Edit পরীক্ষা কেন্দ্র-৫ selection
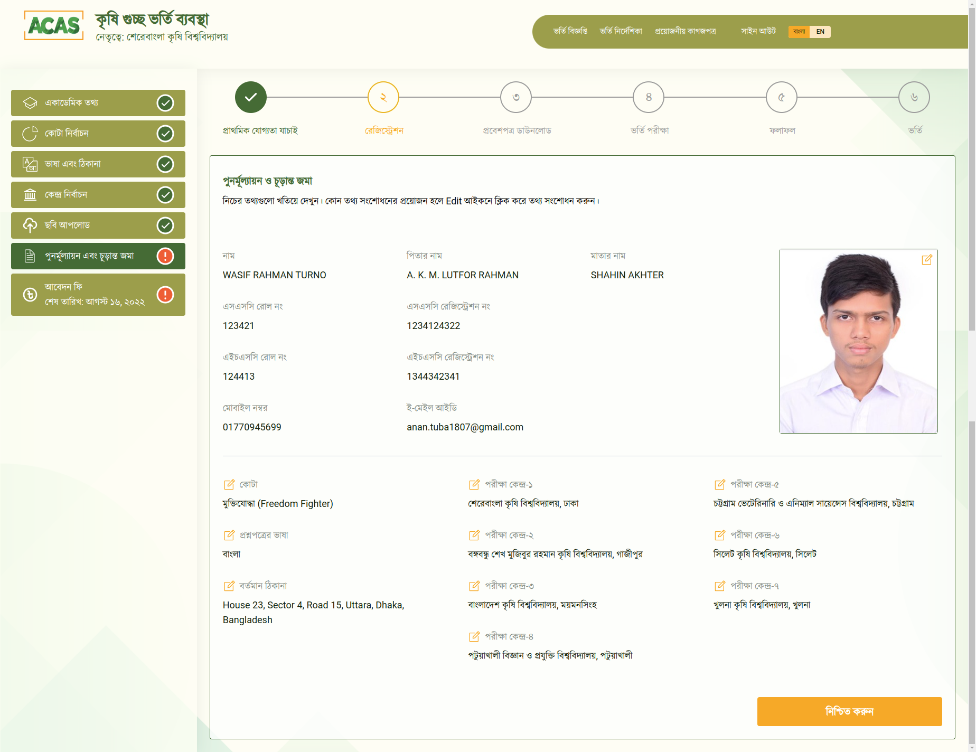976x752 pixels. tap(719, 484)
